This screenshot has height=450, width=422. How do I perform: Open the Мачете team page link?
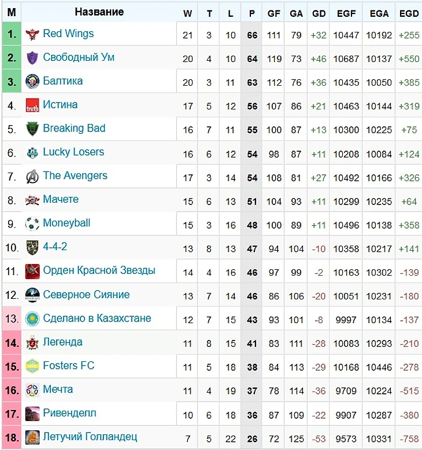pyautogui.click(x=61, y=199)
